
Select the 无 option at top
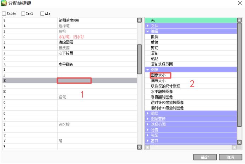[153, 20]
